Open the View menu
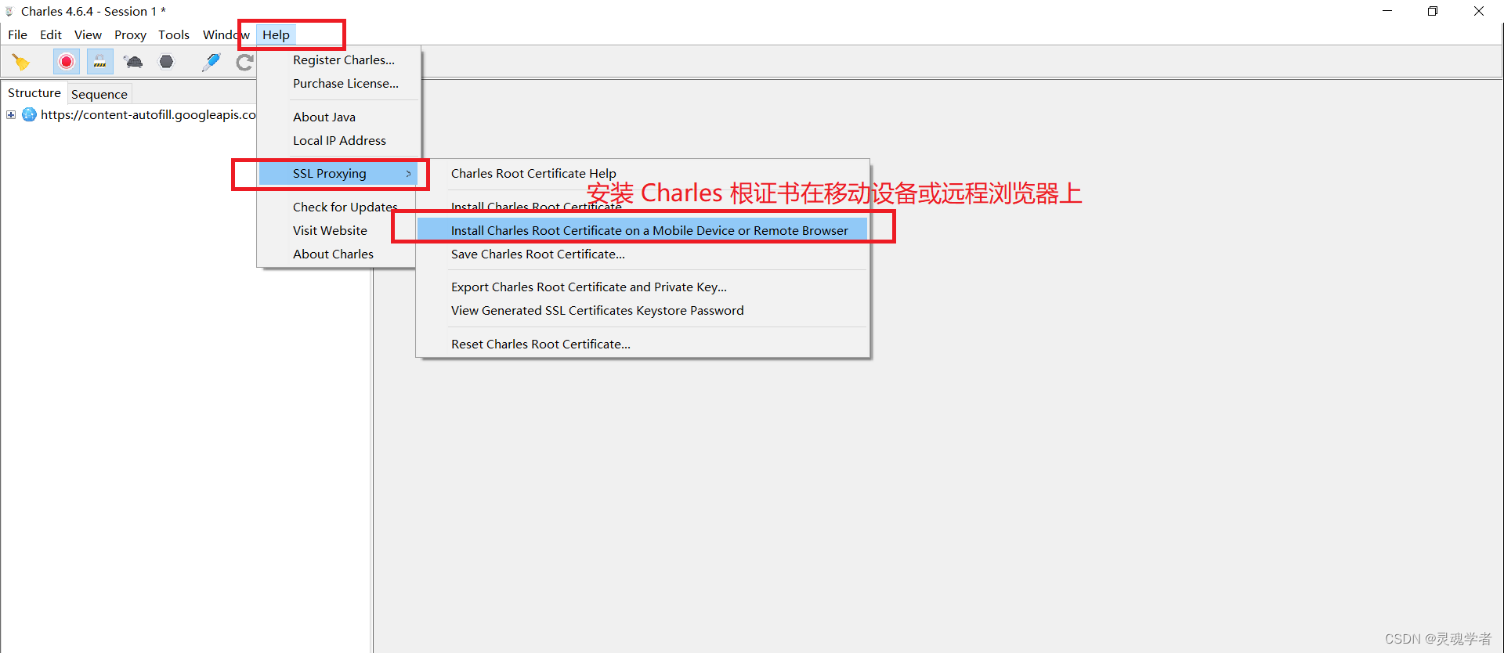Viewport: 1504px width, 653px height. [88, 34]
